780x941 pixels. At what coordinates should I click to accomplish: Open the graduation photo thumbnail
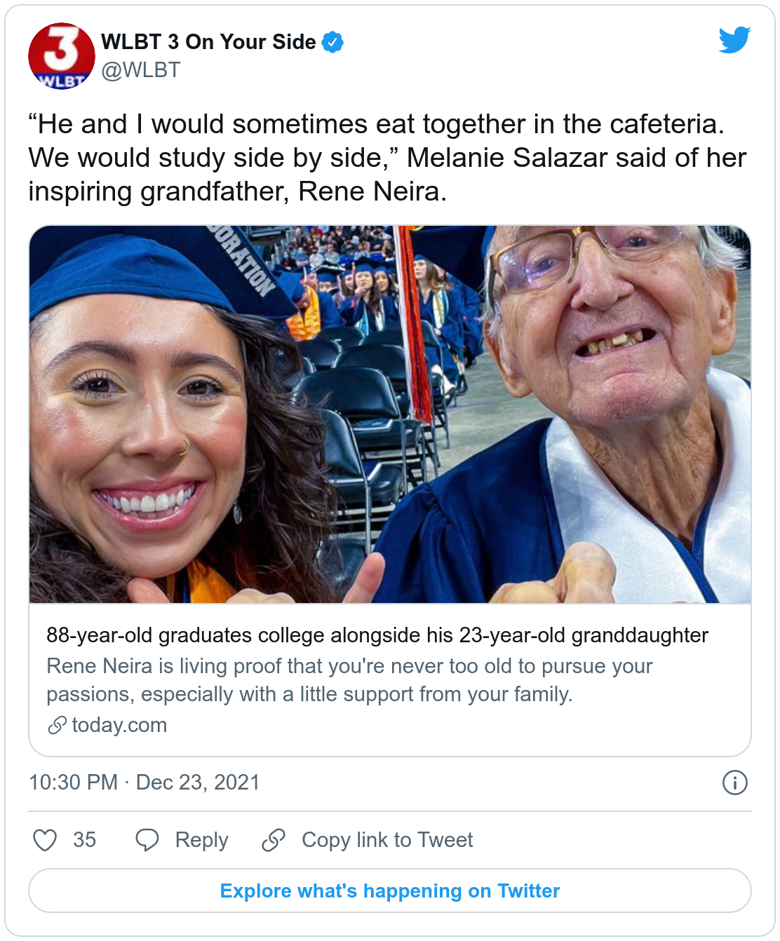pyautogui.click(x=390, y=414)
